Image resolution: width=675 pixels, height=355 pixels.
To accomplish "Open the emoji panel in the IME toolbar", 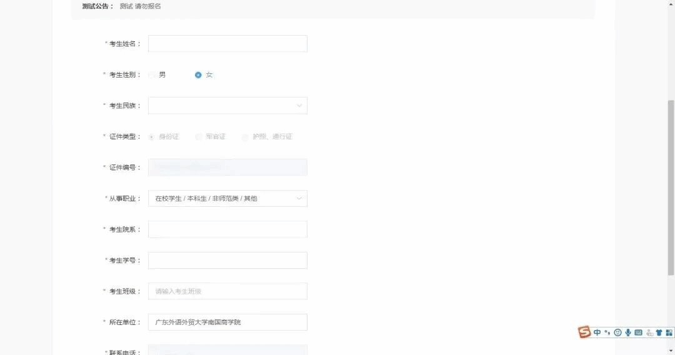I will (617, 332).
